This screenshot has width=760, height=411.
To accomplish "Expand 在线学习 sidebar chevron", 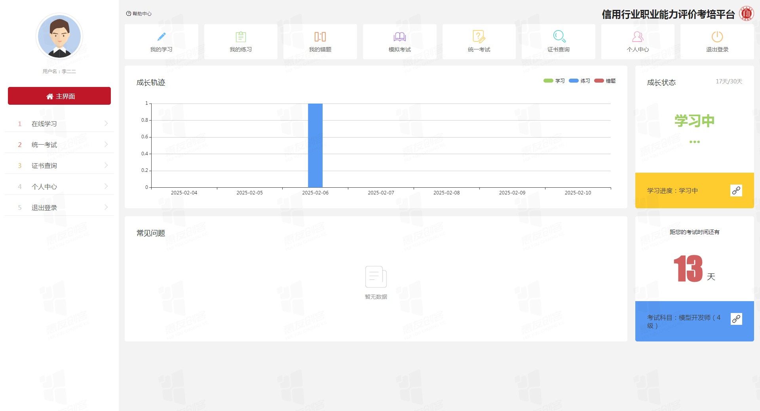I will coord(106,124).
